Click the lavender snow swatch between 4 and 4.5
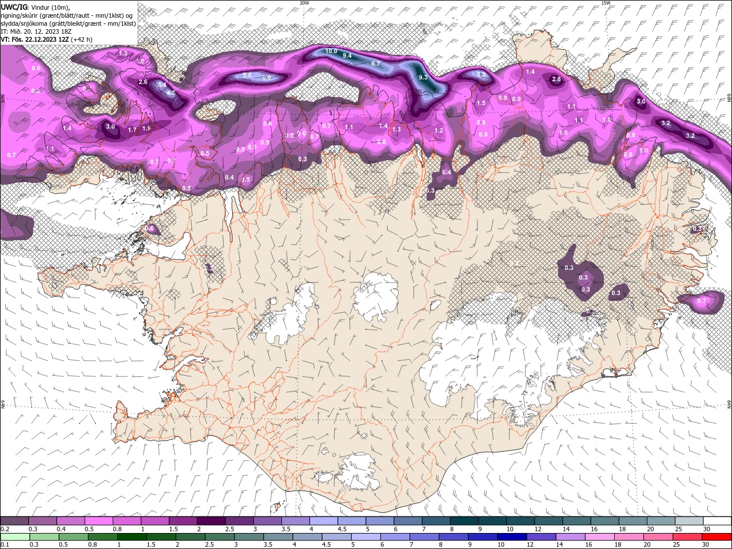732x549 pixels. [323, 521]
